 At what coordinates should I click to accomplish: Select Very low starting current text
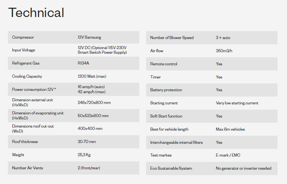click(x=237, y=103)
